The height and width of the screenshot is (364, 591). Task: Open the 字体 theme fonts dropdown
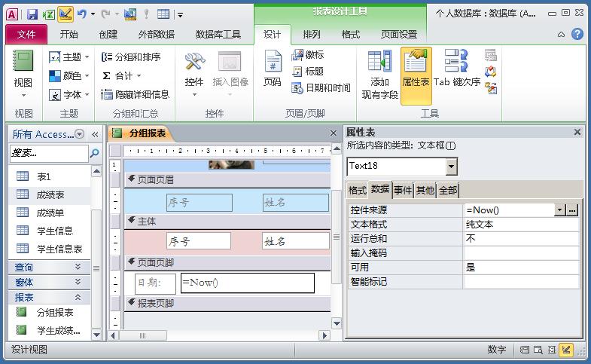pos(69,94)
